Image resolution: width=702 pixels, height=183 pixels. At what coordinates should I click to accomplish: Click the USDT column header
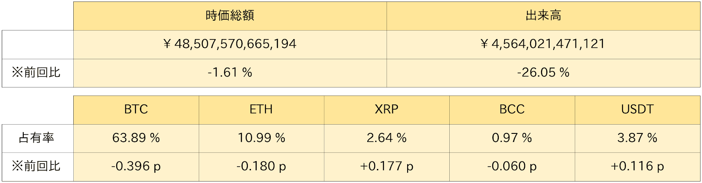click(x=637, y=109)
